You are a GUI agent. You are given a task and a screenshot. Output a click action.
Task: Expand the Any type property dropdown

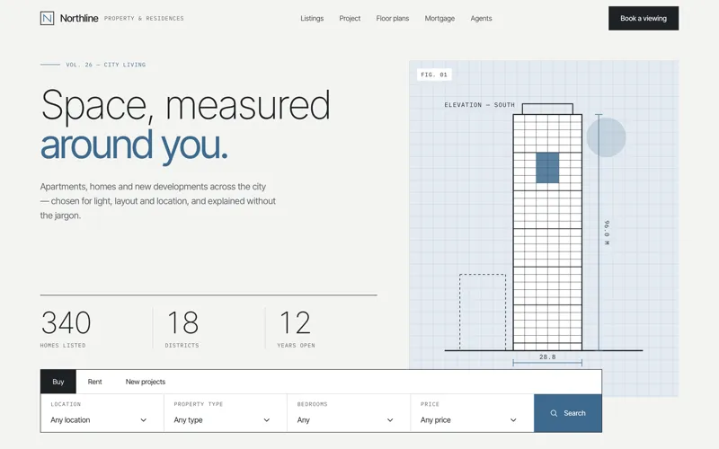[226, 413]
